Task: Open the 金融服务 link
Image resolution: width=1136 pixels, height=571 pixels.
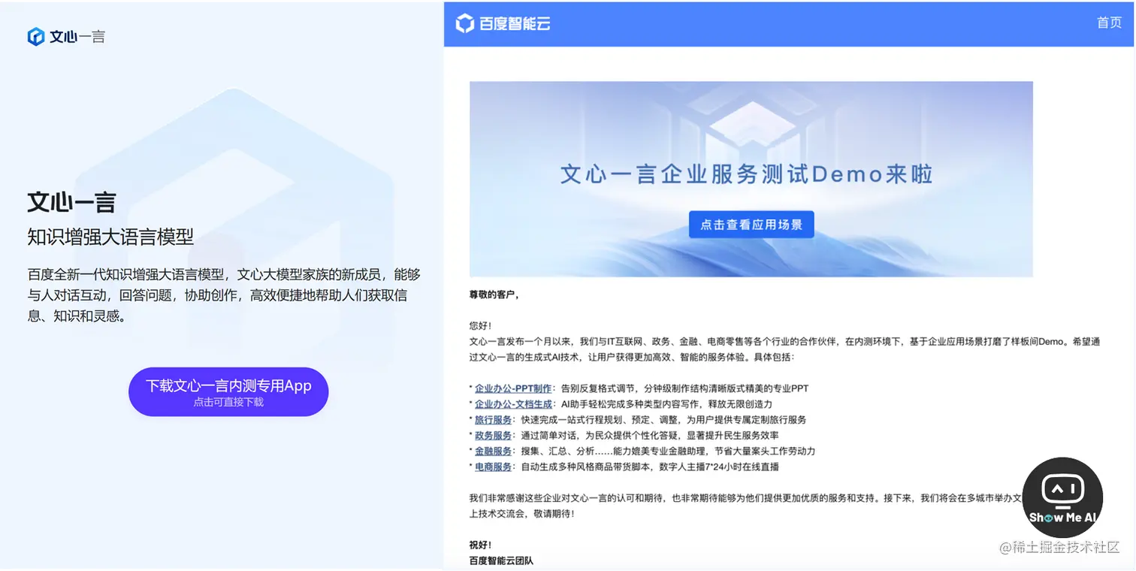Action: 494,452
